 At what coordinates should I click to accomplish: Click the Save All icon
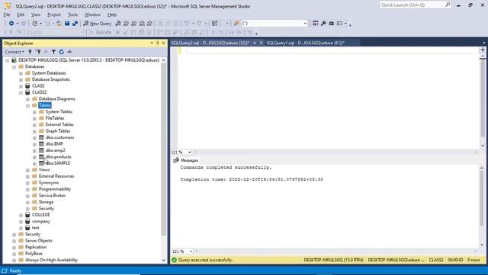pos(75,24)
